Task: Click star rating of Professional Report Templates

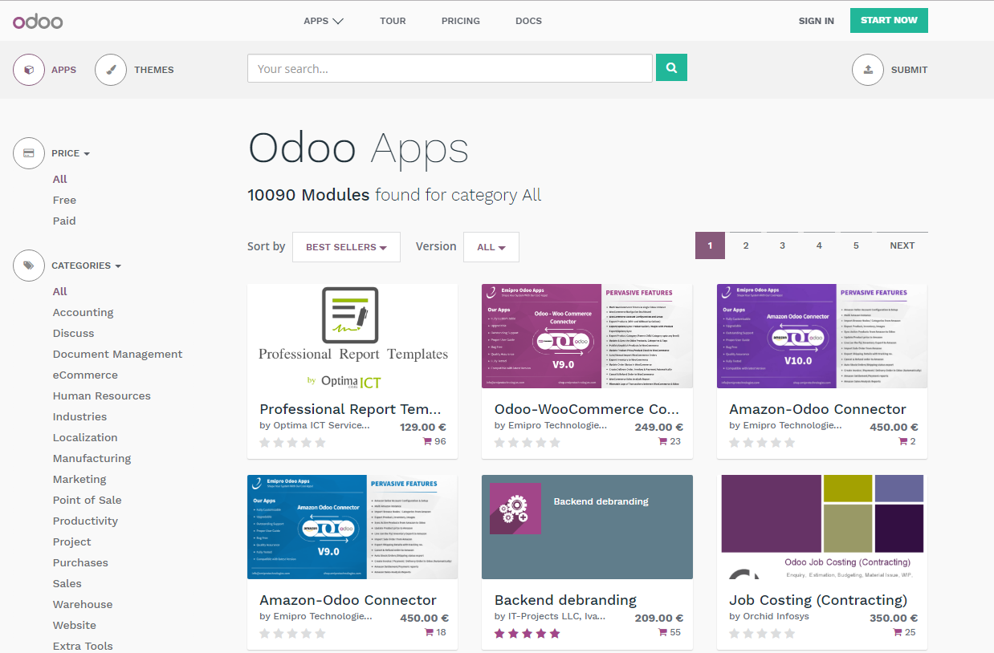Action: coord(292,443)
